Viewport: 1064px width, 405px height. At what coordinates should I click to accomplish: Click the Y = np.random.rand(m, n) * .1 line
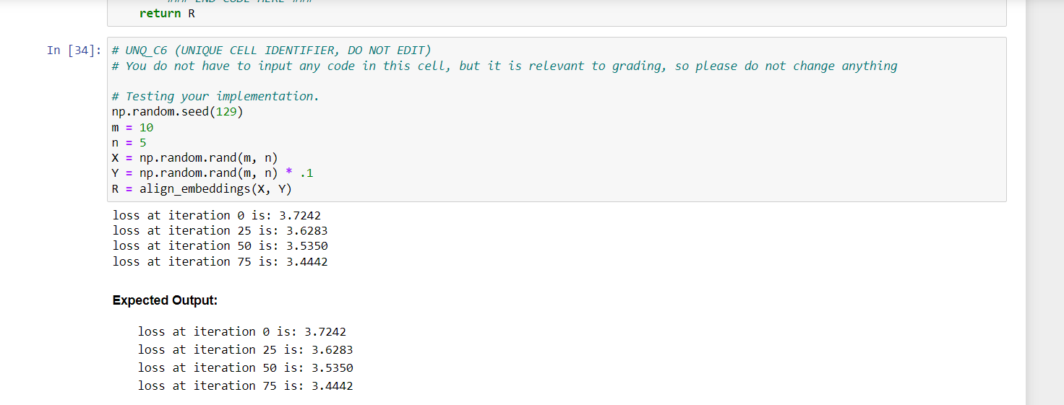pos(213,173)
